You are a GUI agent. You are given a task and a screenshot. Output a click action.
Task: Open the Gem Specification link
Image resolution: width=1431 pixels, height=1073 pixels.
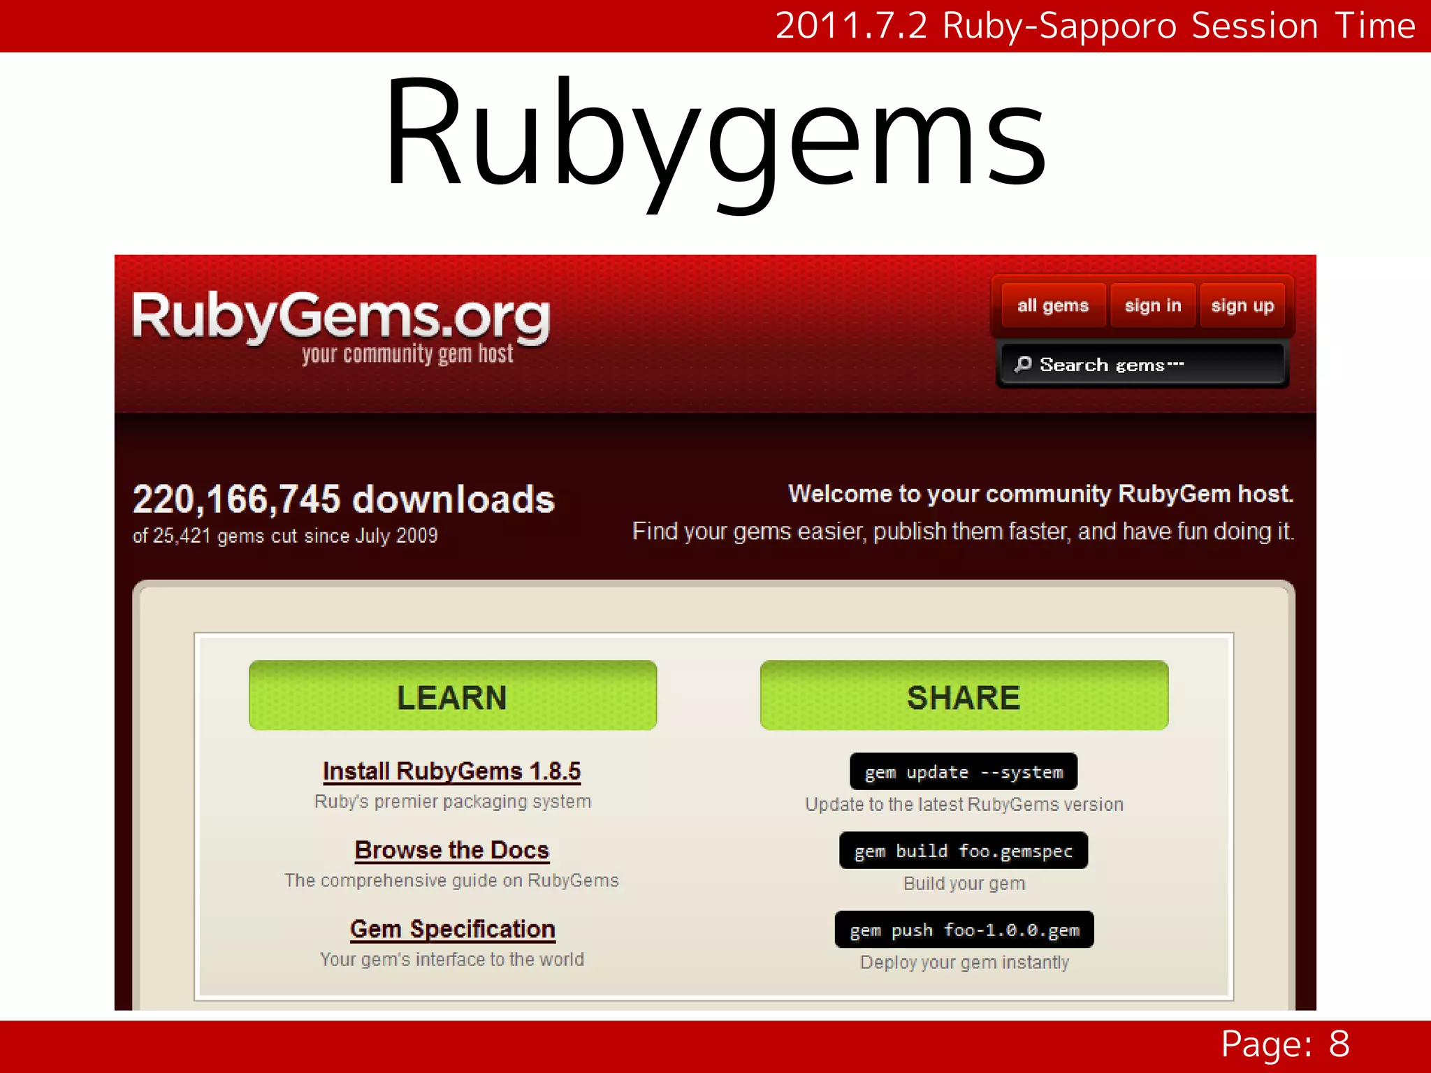tap(453, 929)
